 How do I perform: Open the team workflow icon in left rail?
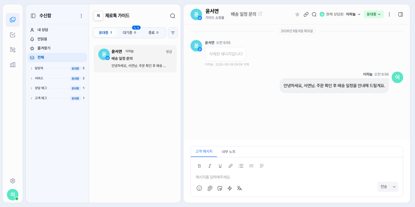click(x=13, y=50)
